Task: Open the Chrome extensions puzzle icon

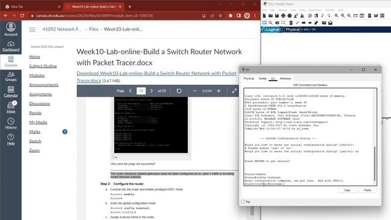Action: click(x=230, y=15)
